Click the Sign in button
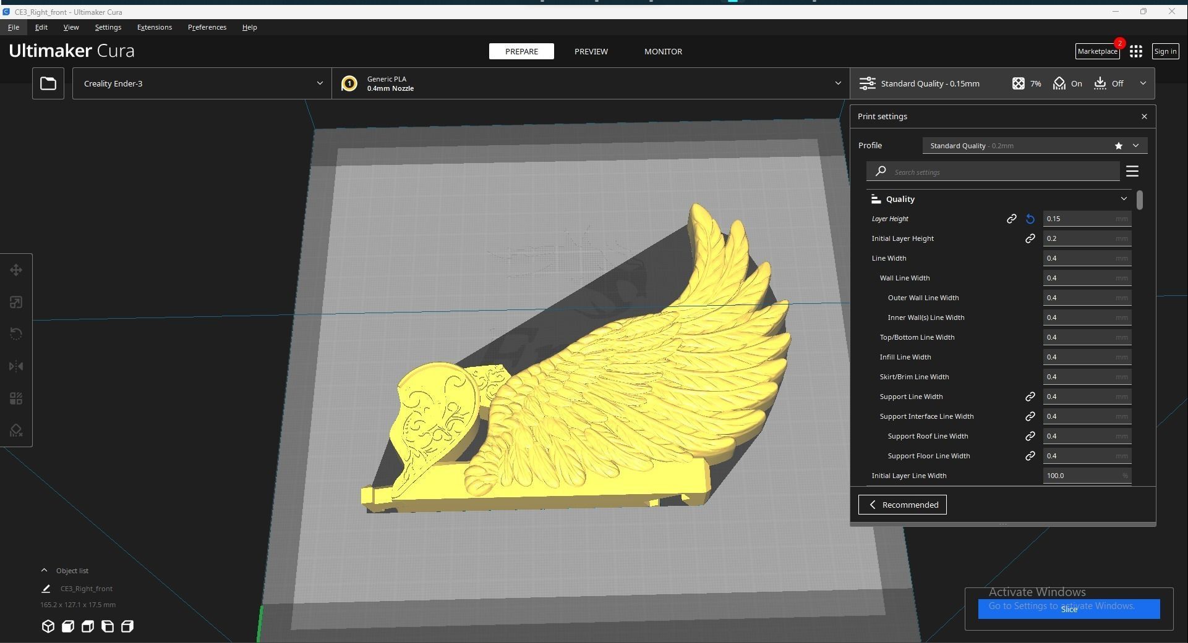 [1165, 51]
